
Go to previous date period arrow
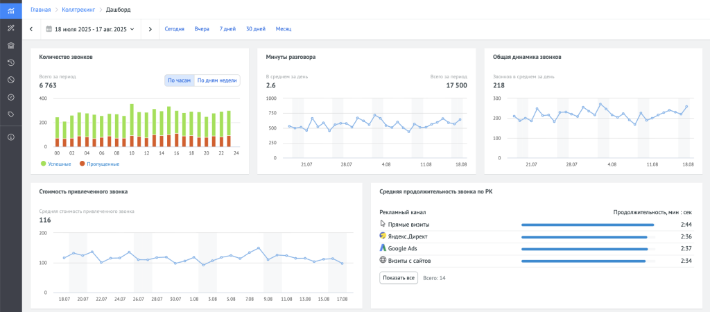tap(31, 29)
